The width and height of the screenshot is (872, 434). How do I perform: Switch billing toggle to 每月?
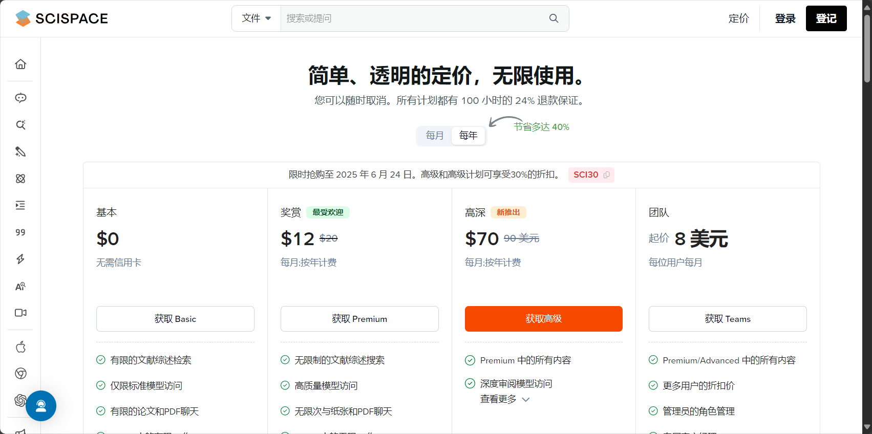pos(435,136)
